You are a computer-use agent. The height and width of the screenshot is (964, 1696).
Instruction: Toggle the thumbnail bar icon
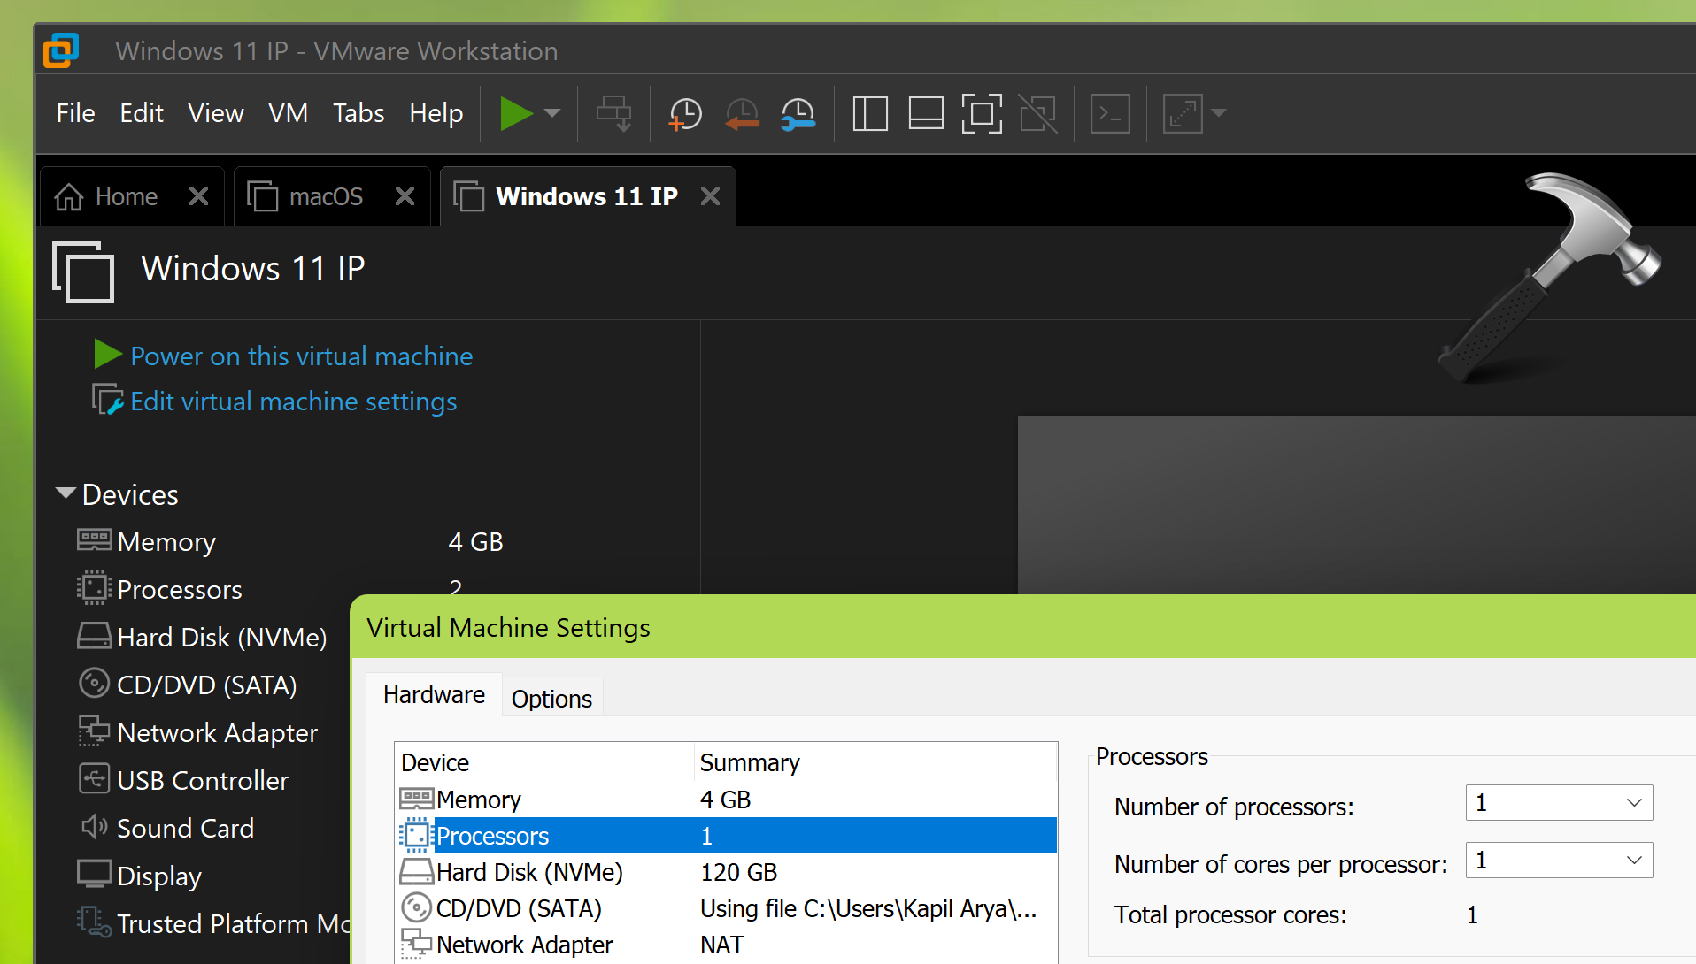925,113
